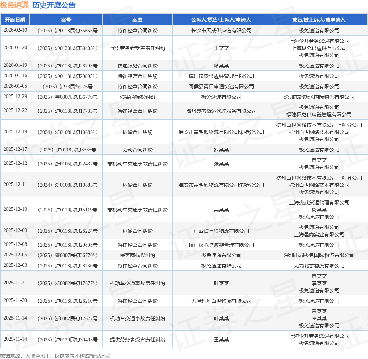
Task: Select case number 沪0110民初15119号
Action: 68,210
